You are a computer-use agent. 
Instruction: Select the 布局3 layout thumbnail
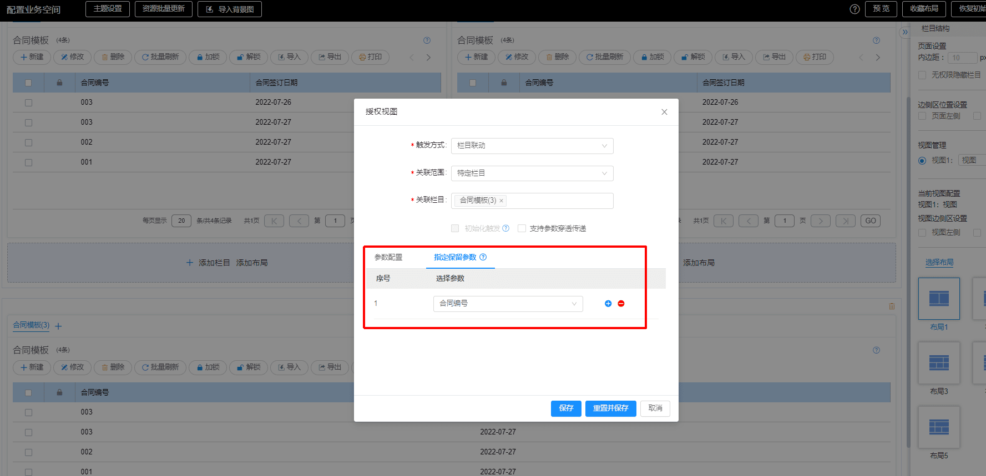[939, 363]
